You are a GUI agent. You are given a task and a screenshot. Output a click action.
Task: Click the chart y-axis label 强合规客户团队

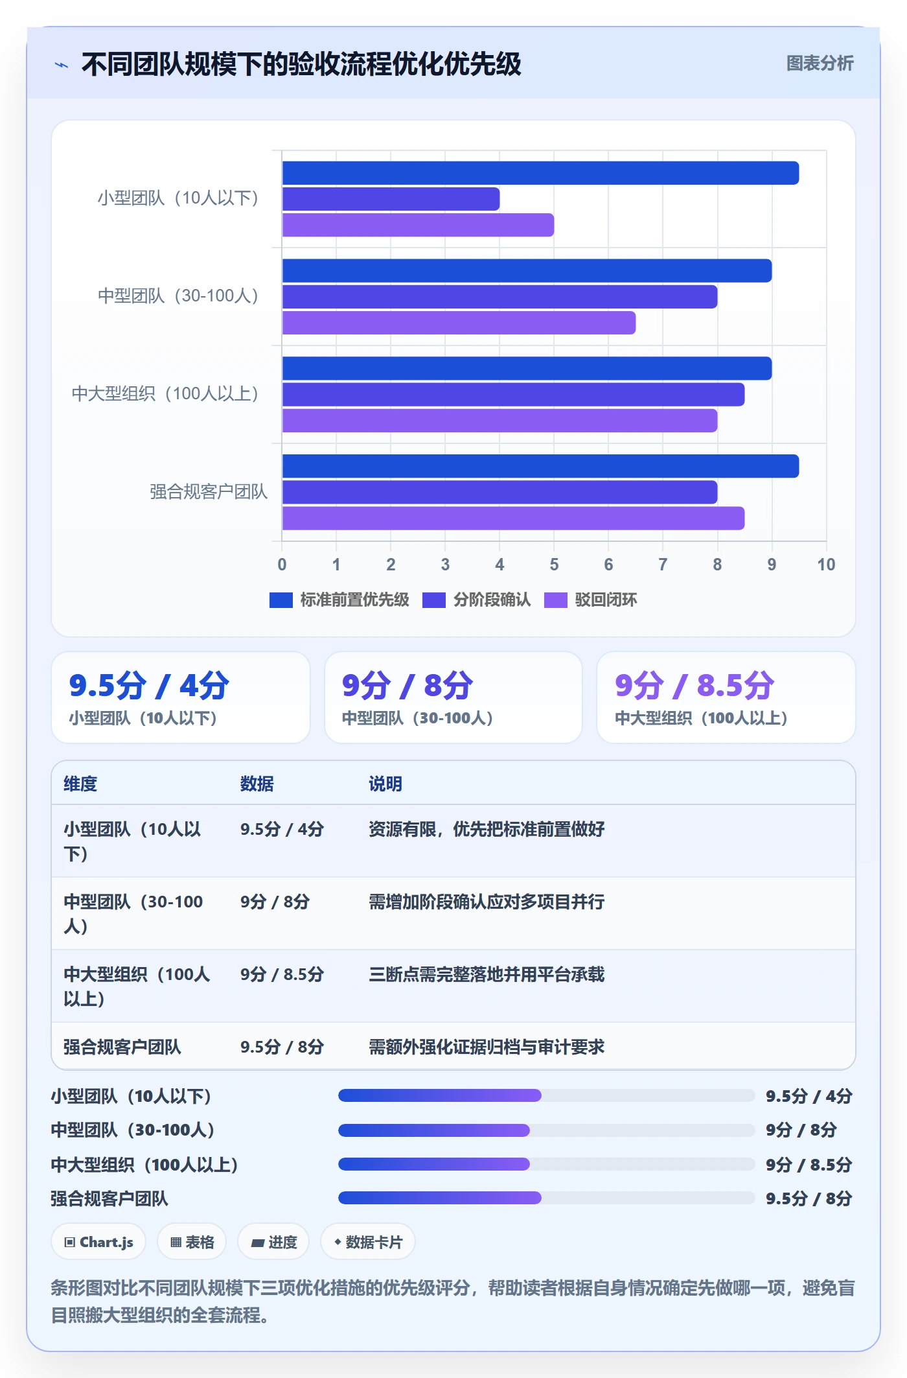click(209, 492)
